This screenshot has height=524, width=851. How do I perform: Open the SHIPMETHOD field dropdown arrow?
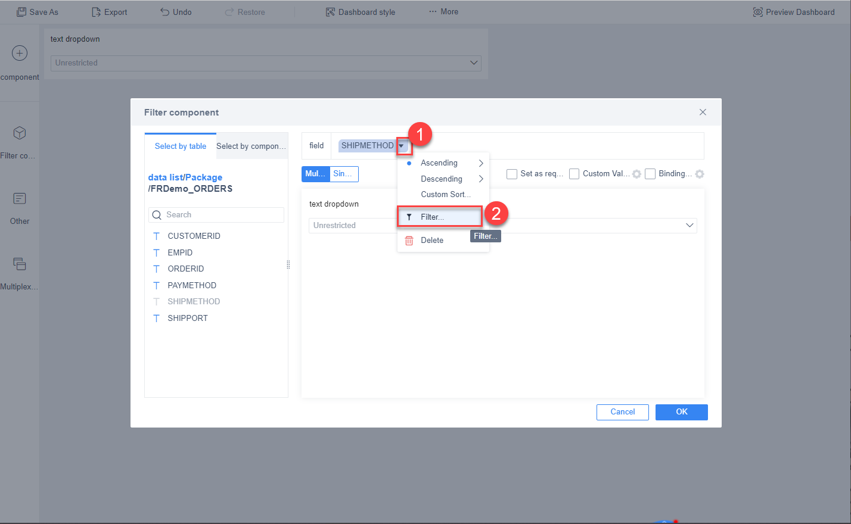tap(402, 146)
